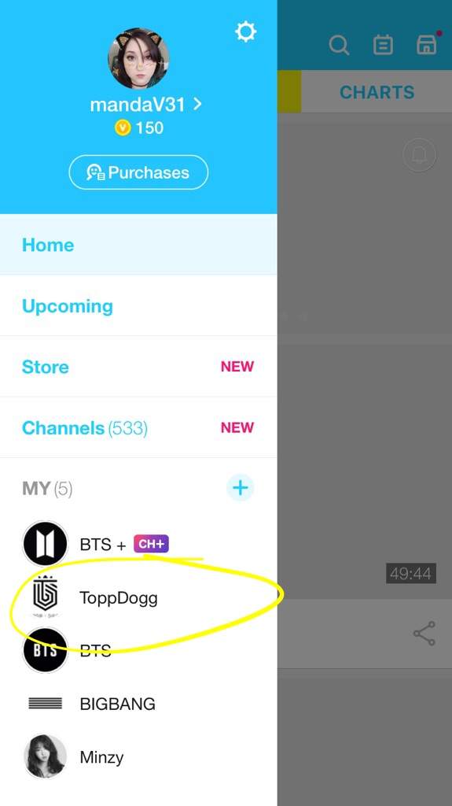Screen dimensions: 452x806
Task: Open the calendar schedule icon
Action: click(x=383, y=45)
